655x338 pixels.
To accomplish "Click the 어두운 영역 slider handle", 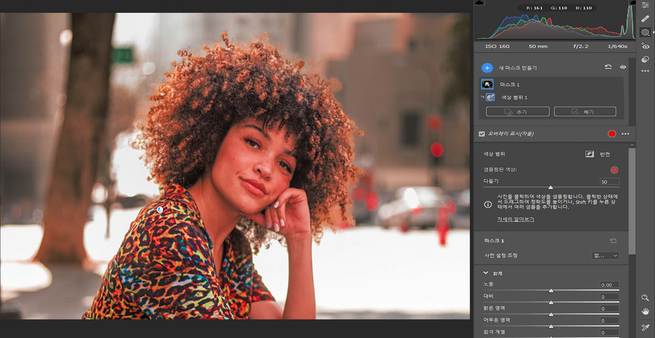I will point(551,326).
